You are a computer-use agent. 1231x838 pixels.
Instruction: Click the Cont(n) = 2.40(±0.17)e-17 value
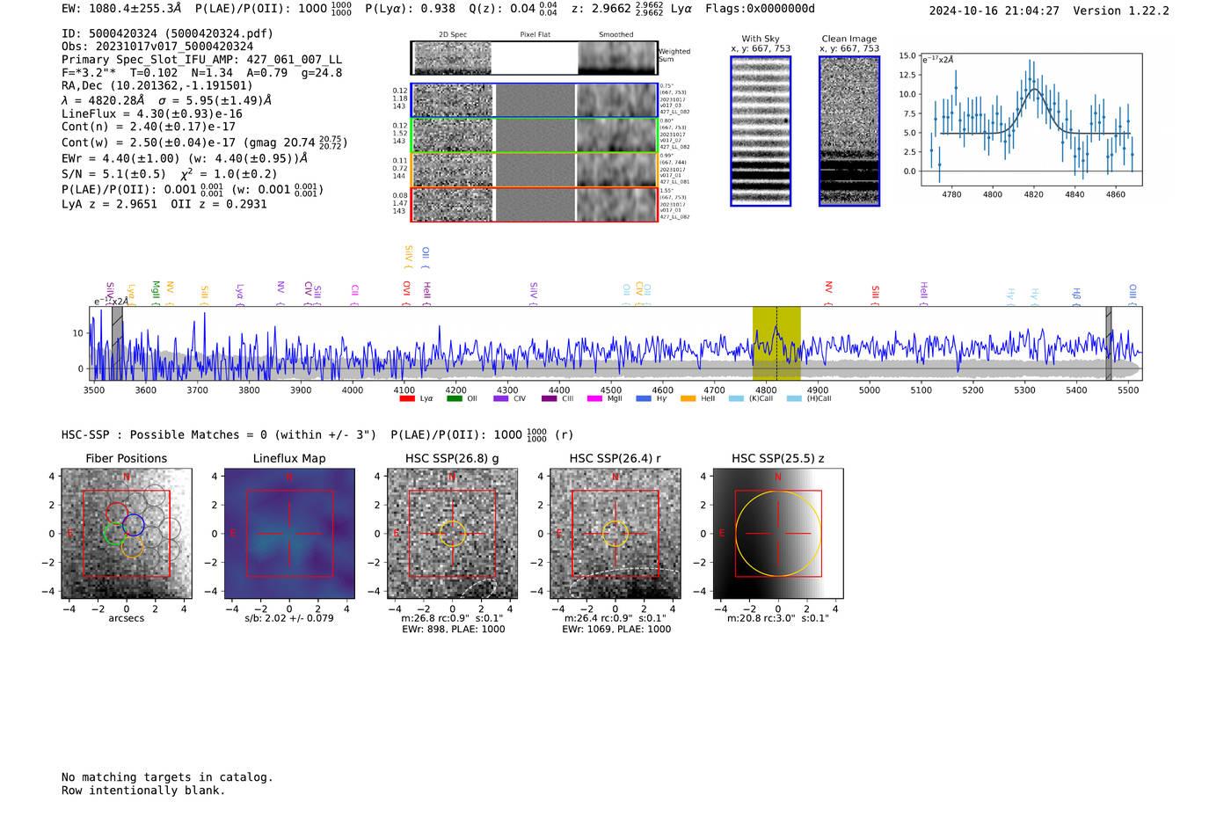pyautogui.click(x=149, y=127)
